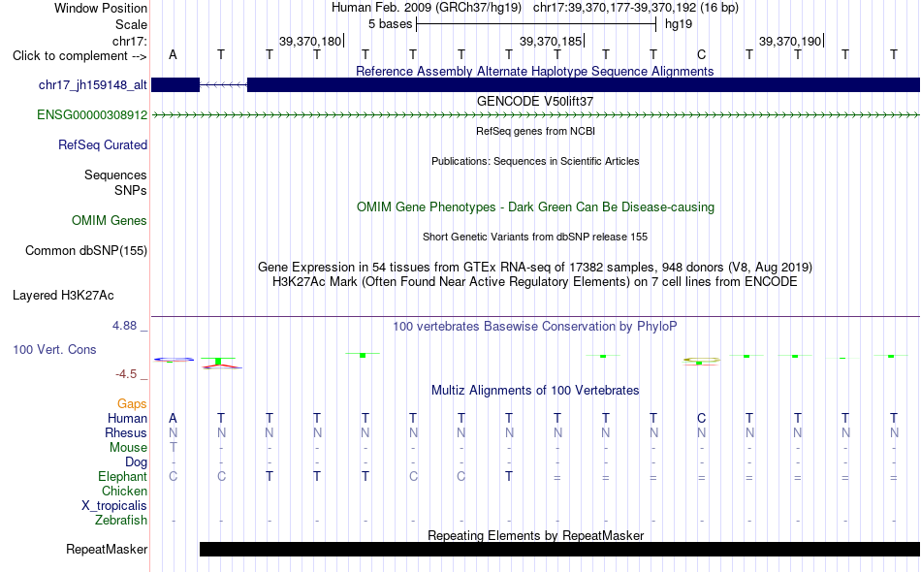921x572 pixels.
Task: Click the H3K27Ac Mark ENCODE track title
Action: 534,282
